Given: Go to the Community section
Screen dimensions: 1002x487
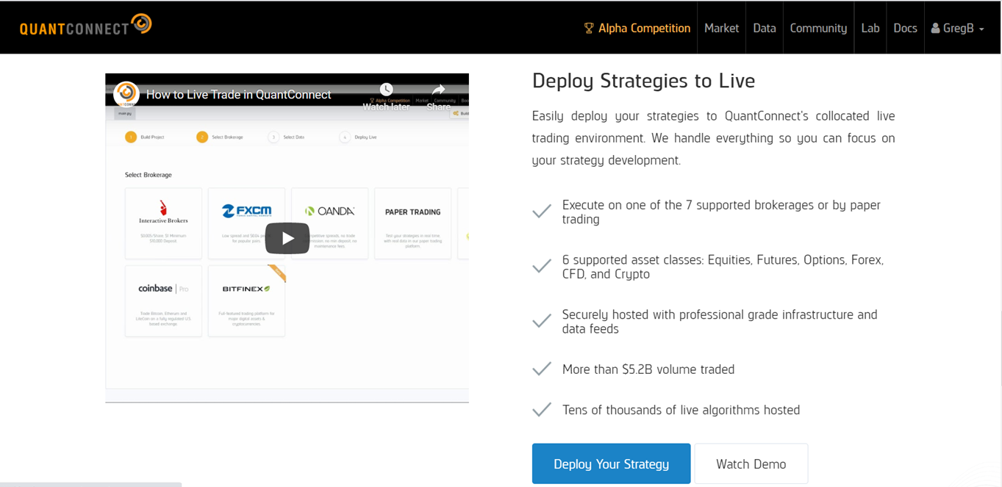Looking at the screenshot, I should [x=818, y=28].
